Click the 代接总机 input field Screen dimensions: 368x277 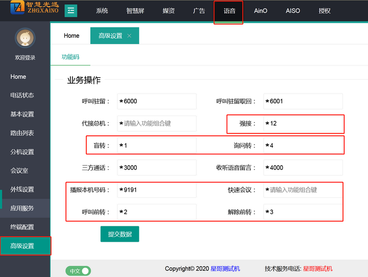pyautogui.click(x=157, y=124)
